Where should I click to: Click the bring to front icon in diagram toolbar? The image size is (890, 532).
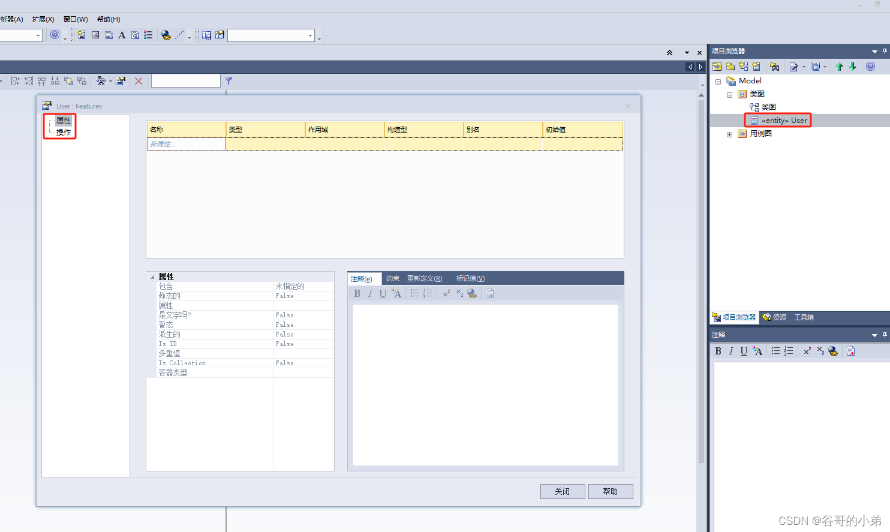click(68, 81)
